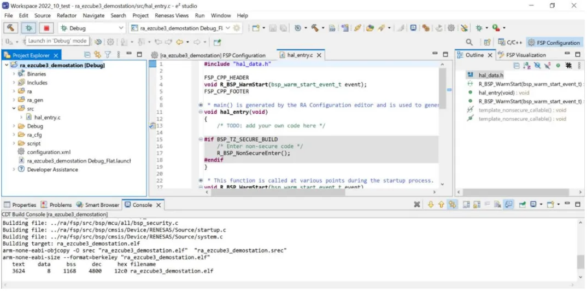Viewport: 587px width, 291px height.
Task: Click the Open Perspective icon
Action: [x=487, y=42]
